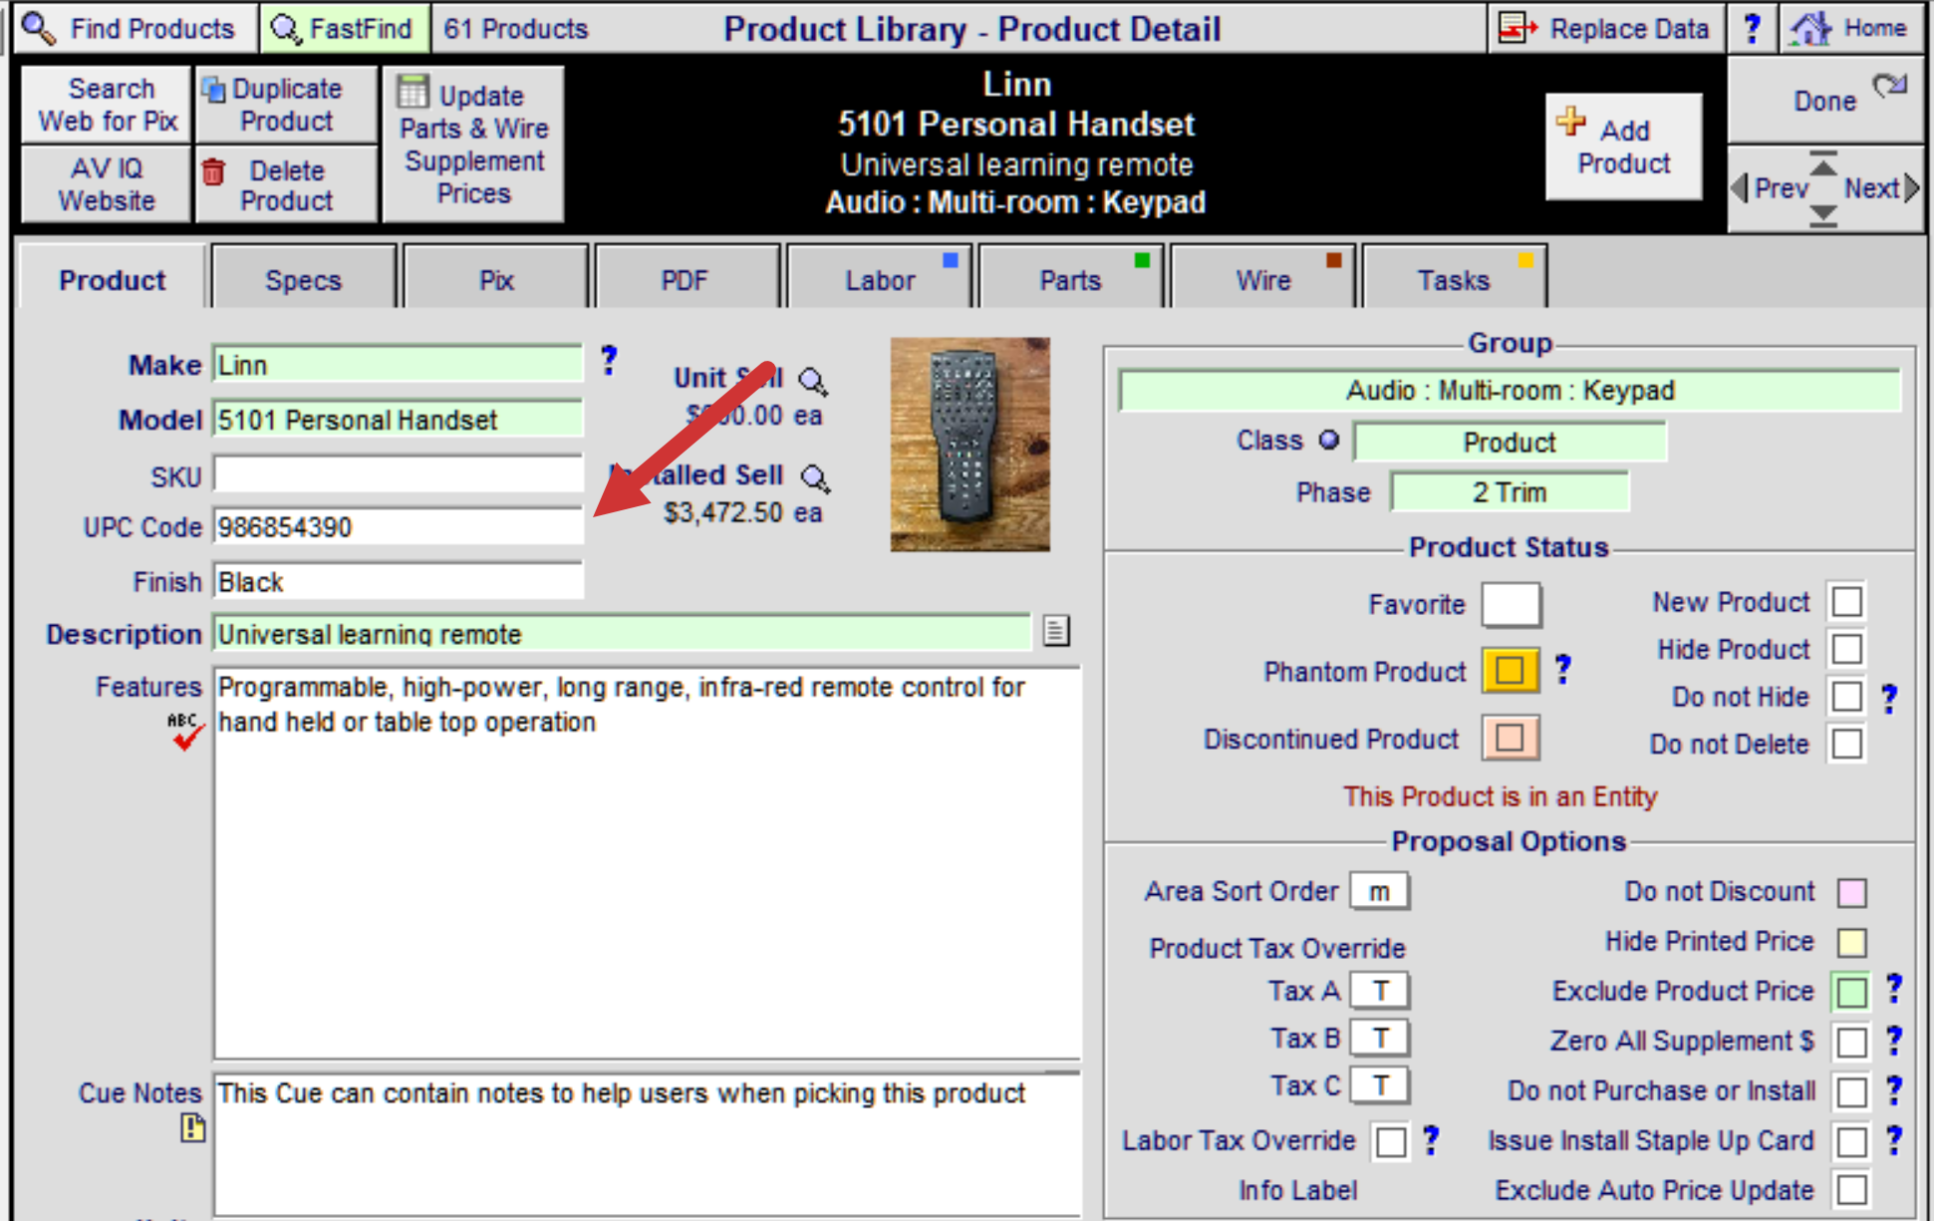Open the PDF tab

pyautogui.click(x=686, y=280)
